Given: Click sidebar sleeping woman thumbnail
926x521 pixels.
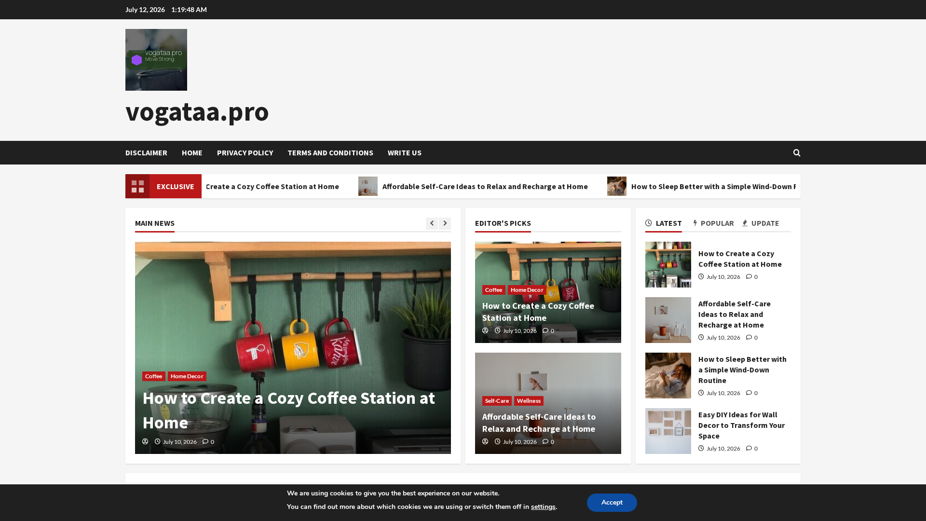Looking at the screenshot, I should 668,375.
